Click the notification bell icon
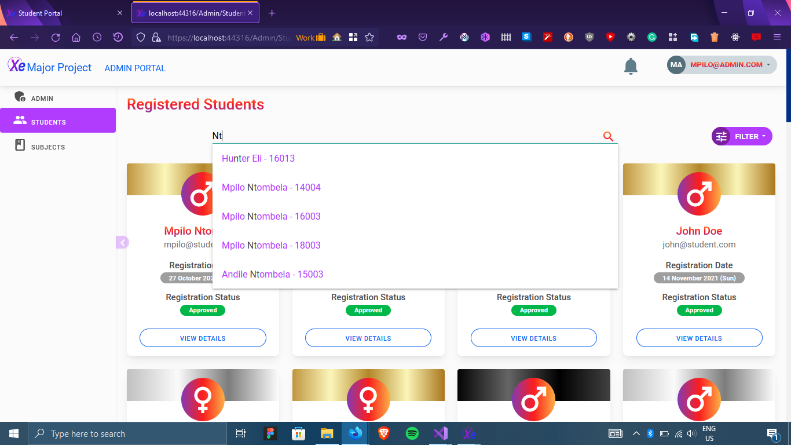Image resolution: width=791 pixels, height=445 pixels. point(631,67)
